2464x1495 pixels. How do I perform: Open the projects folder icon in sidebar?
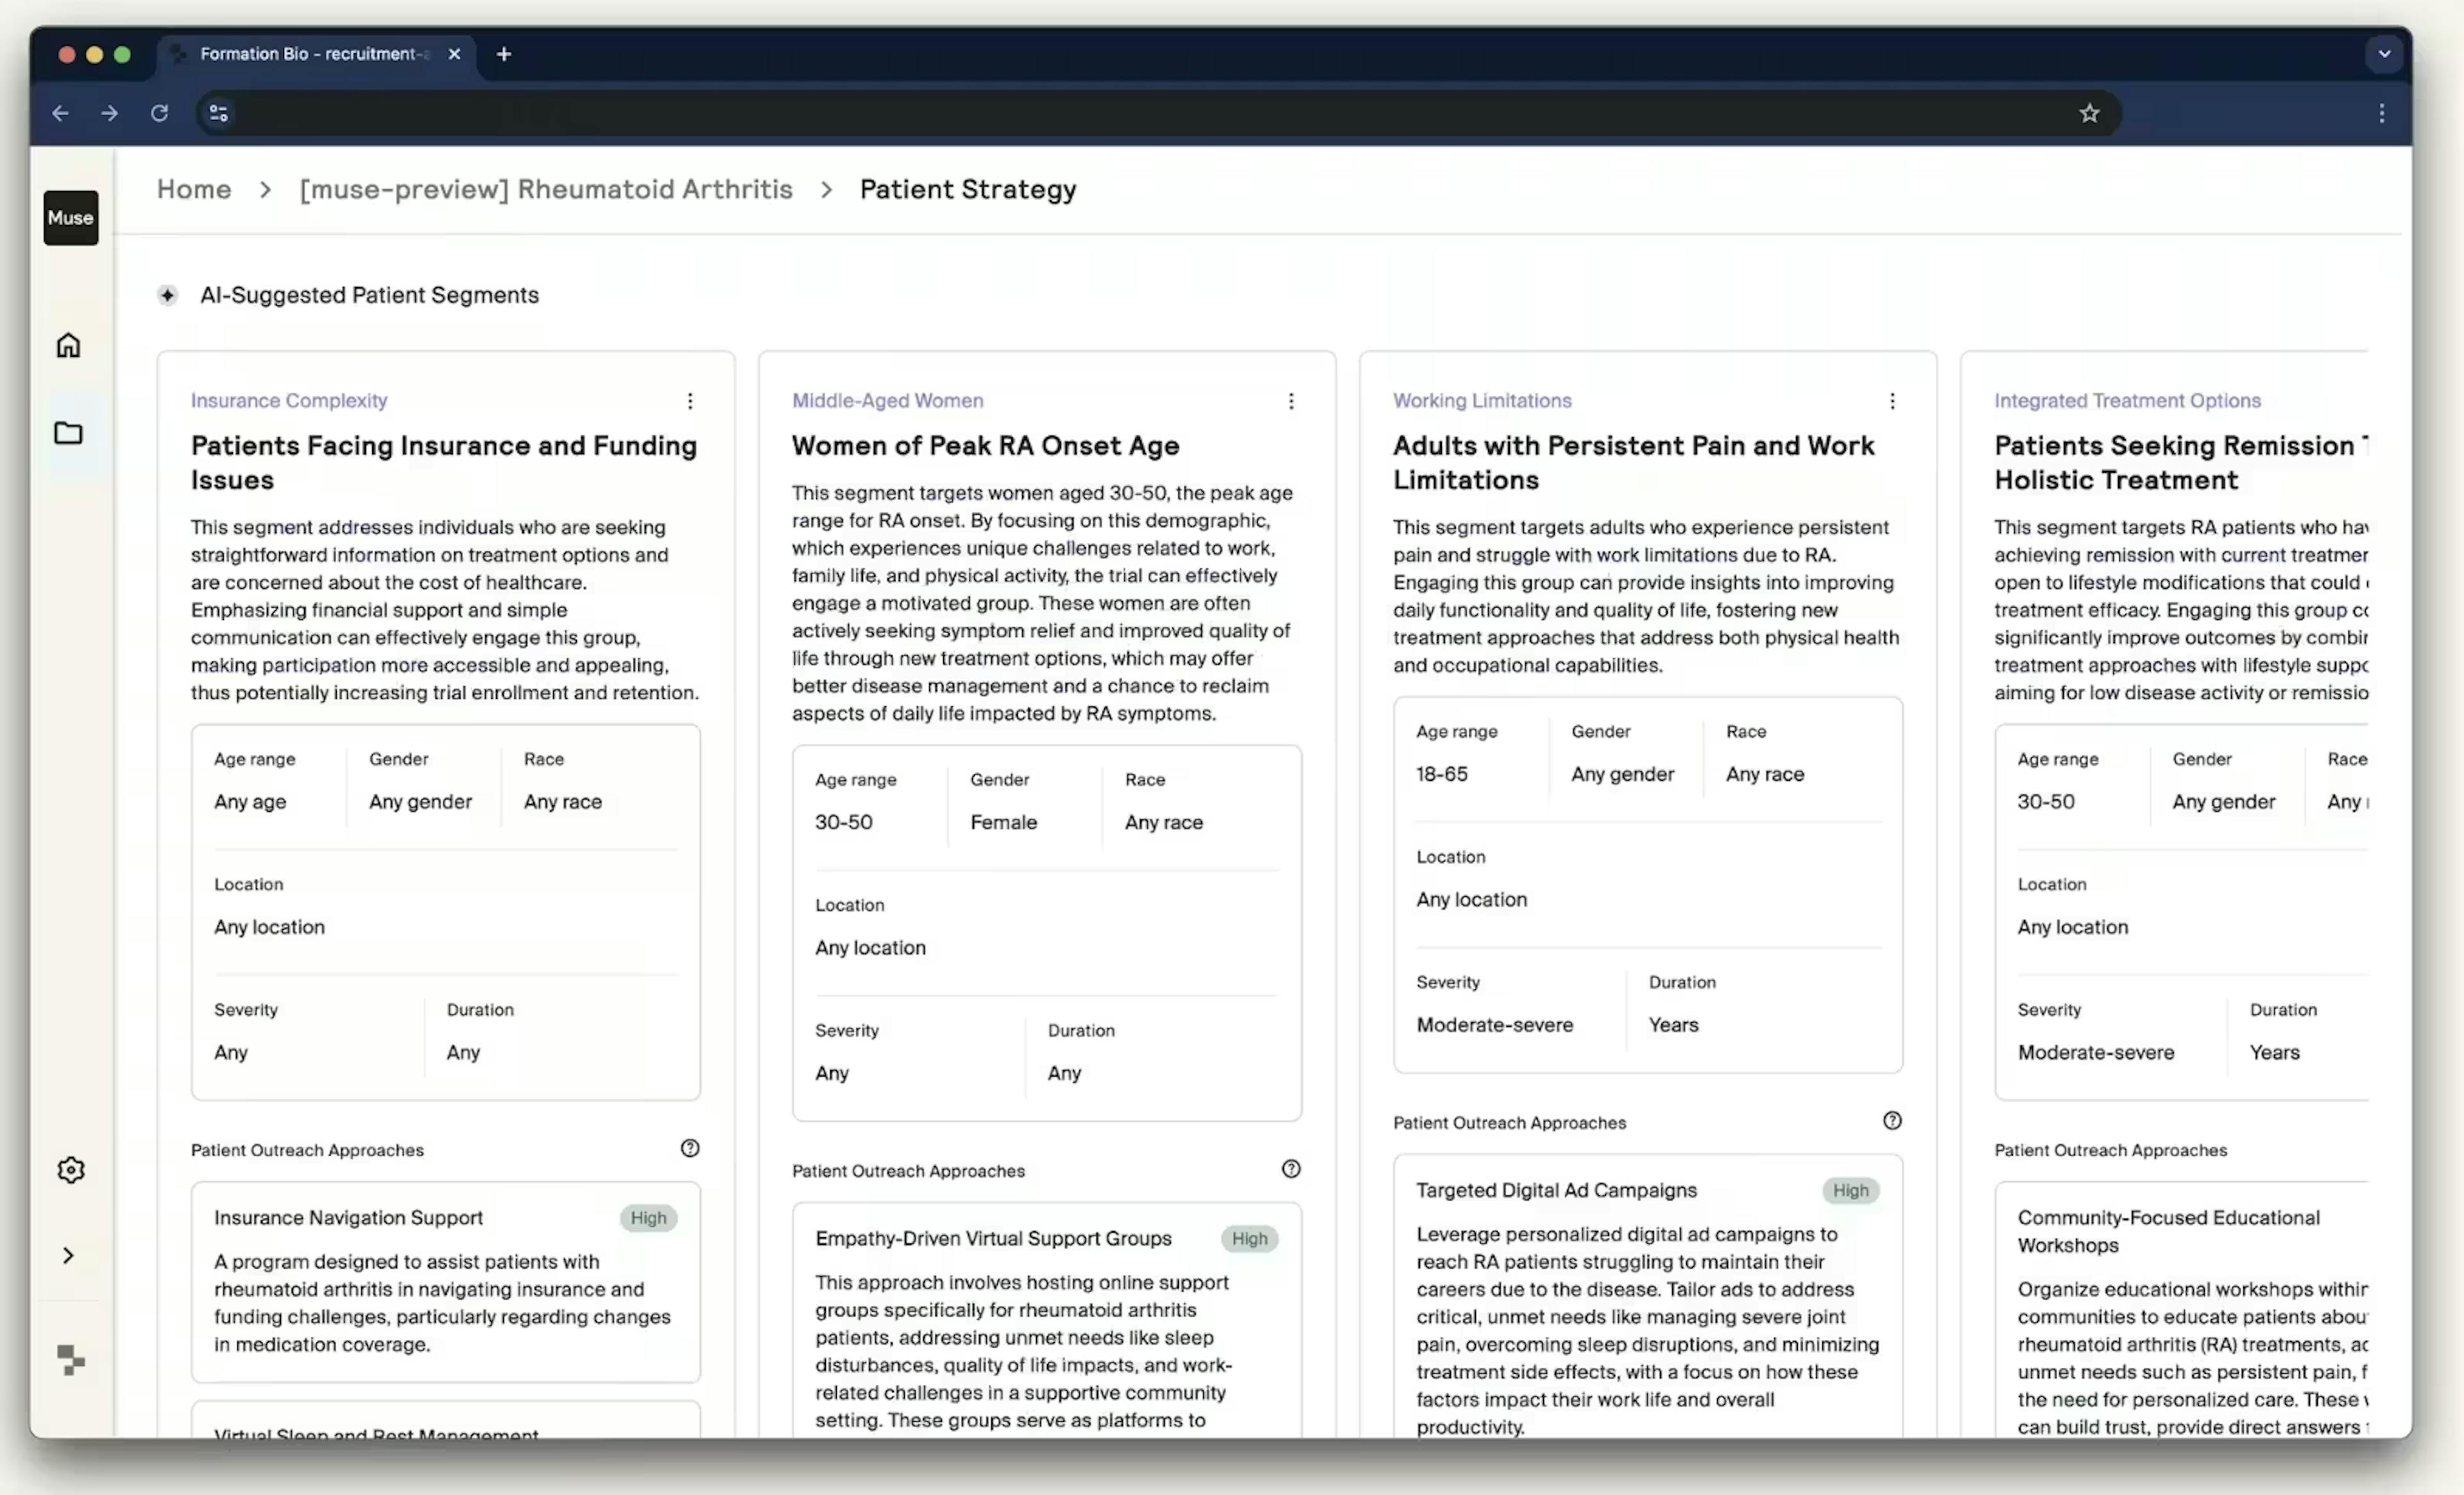coord(69,432)
